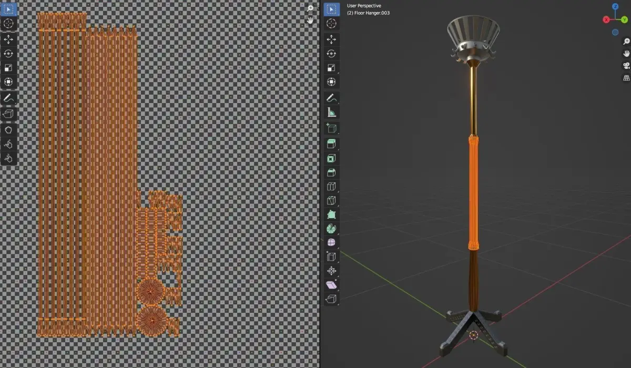The height and width of the screenshot is (368, 631).
Task: Activate the 3D Cursor tool in the viewport
Action: click(x=331, y=23)
